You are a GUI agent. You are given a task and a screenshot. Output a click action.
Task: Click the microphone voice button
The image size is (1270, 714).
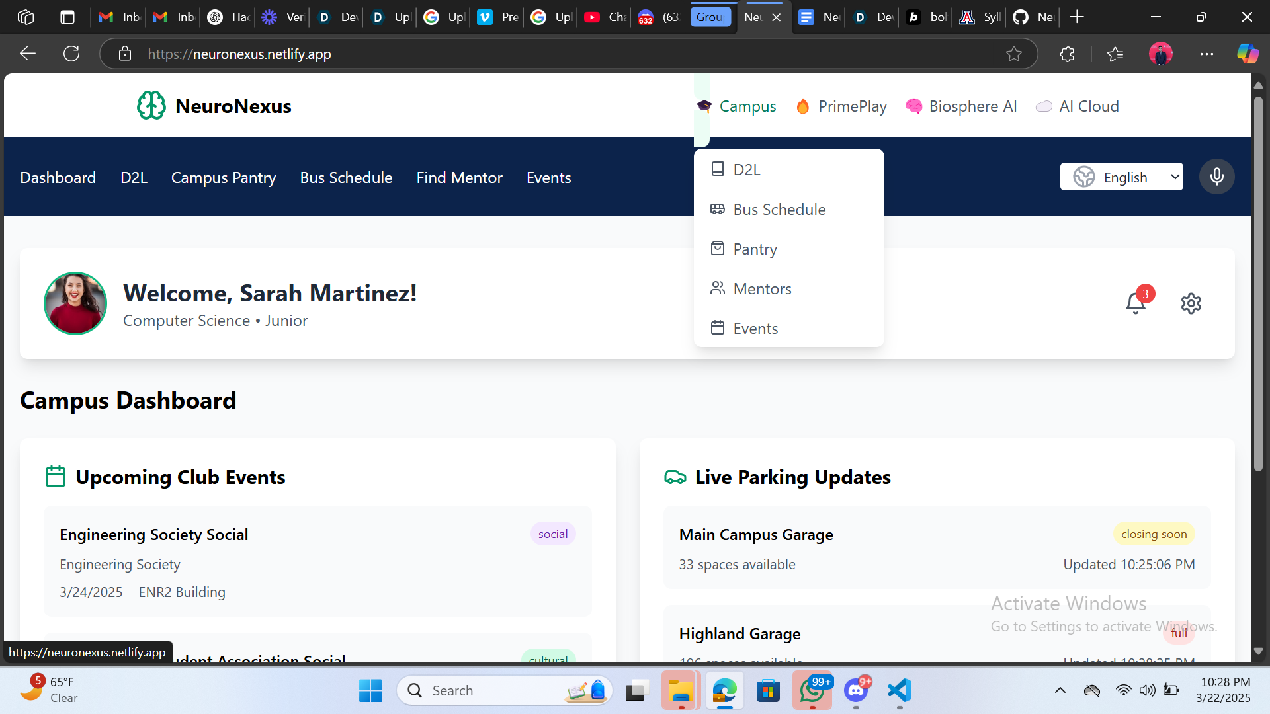click(1216, 177)
